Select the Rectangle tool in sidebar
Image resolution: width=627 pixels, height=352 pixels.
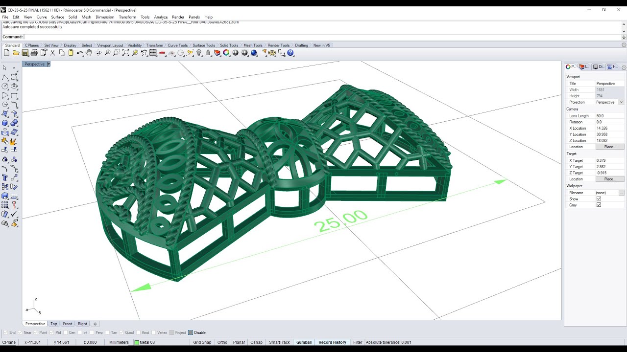(14, 95)
